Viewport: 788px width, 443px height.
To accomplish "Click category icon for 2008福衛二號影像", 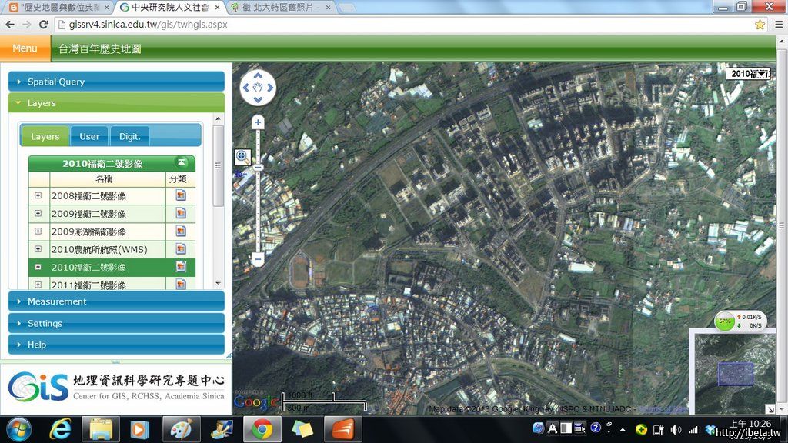I will 181,195.
